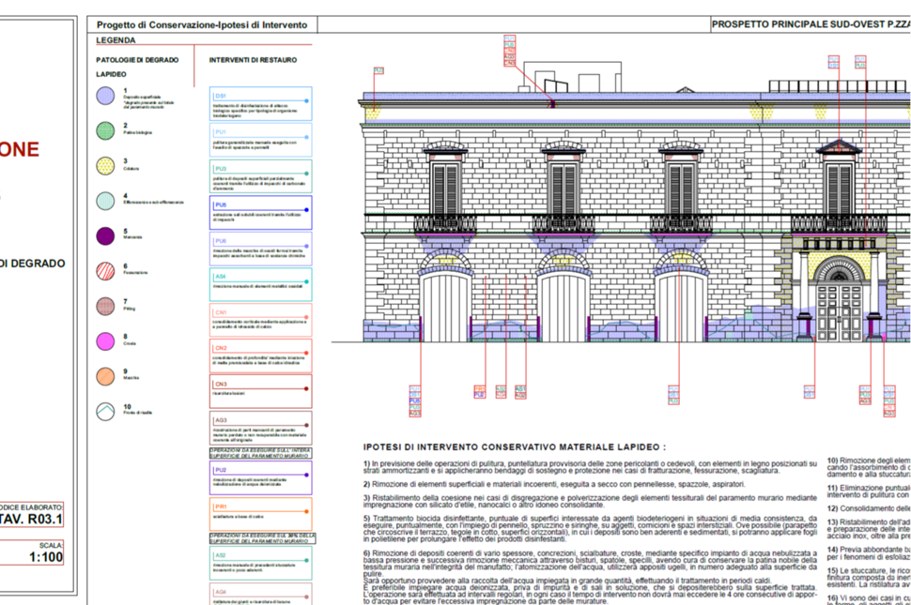
Task: Click the PU5 intervention box in the legend
Action: (x=260, y=212)
